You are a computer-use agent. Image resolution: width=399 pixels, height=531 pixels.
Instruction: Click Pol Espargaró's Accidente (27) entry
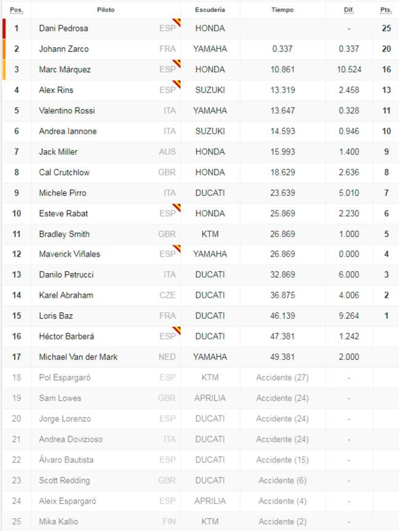[282, 378]
